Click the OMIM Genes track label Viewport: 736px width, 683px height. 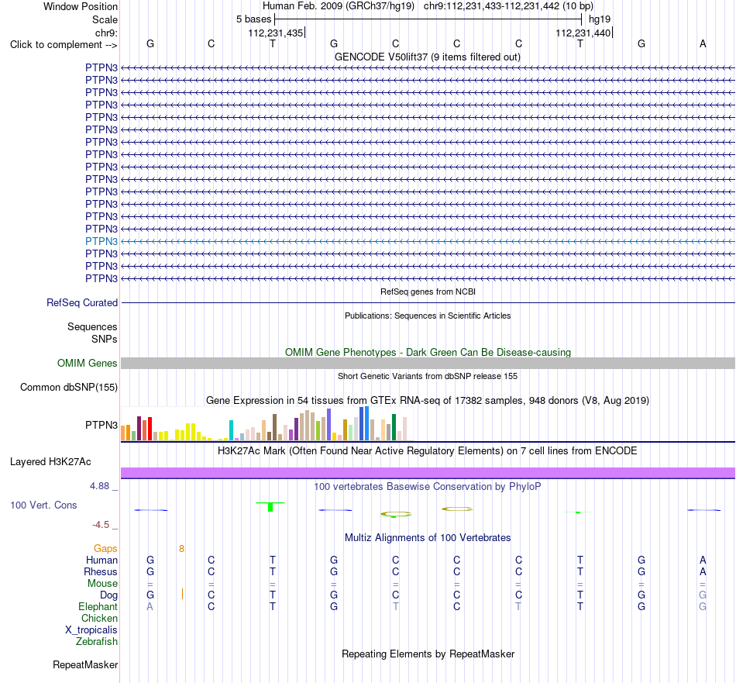(88, 363)
